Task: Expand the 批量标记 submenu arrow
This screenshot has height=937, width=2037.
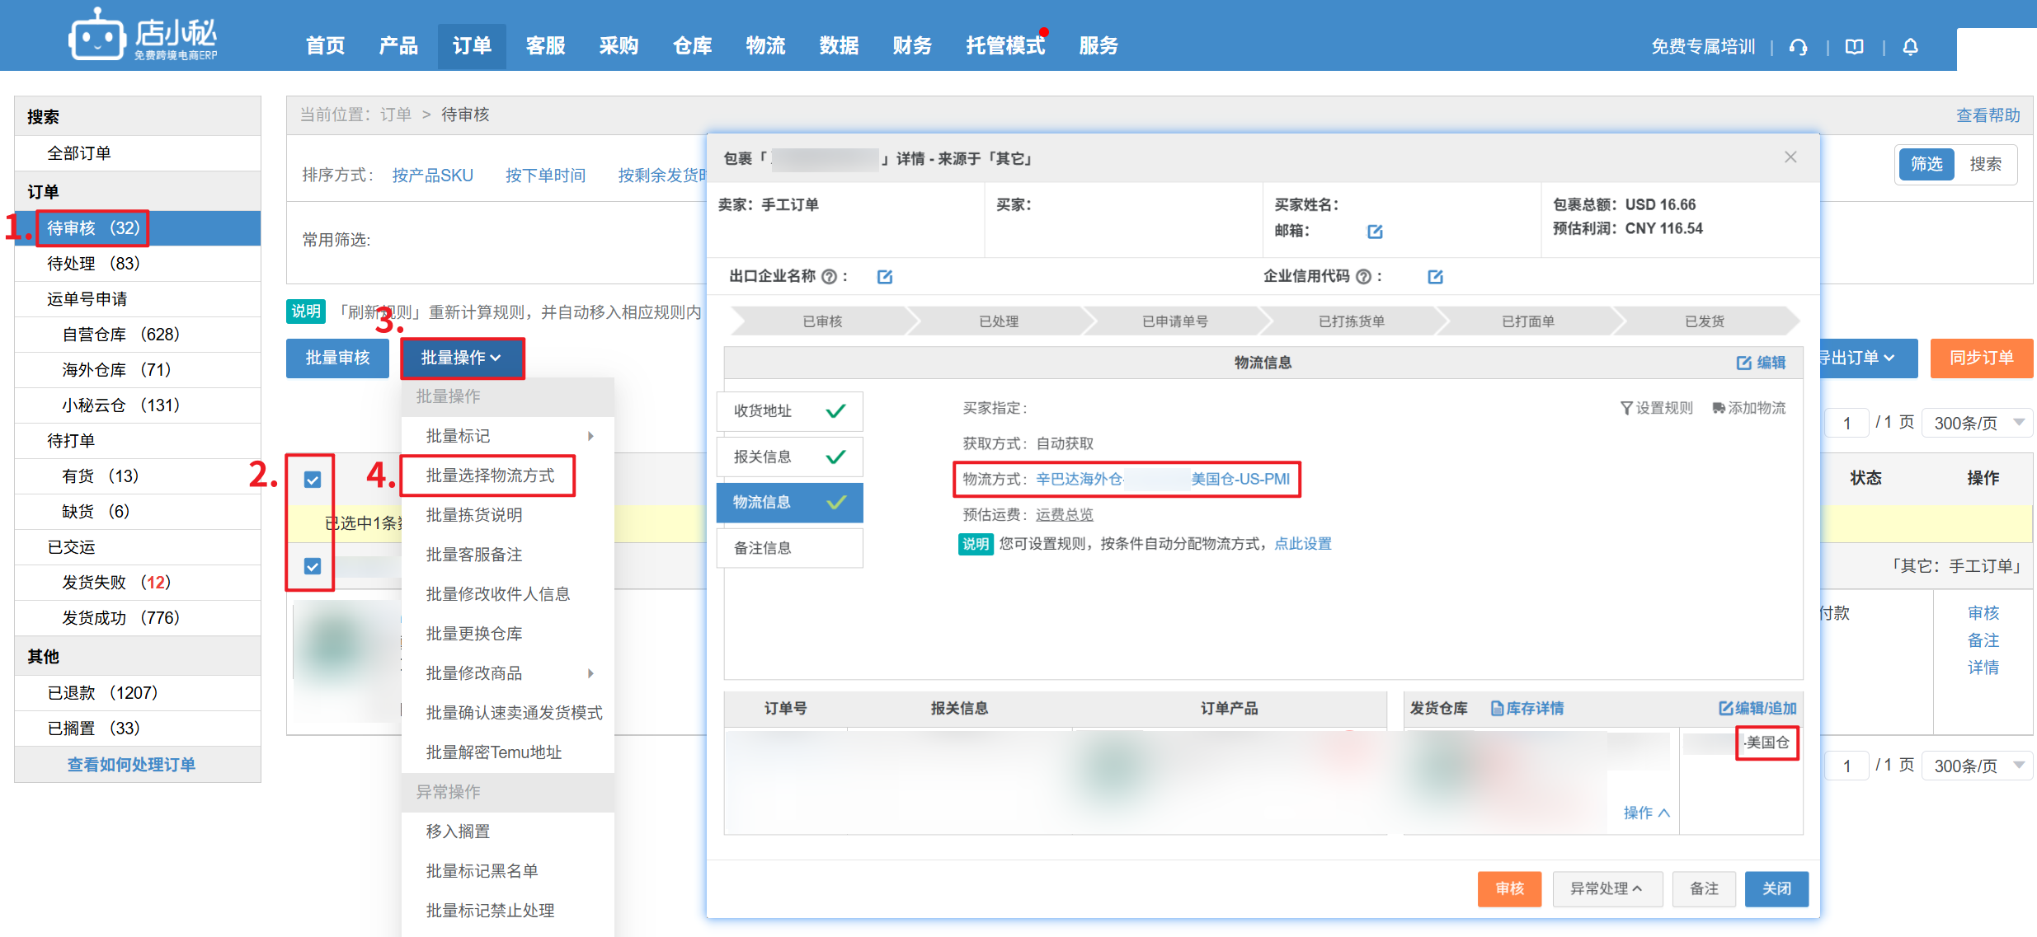Action: tap(590, 436)
